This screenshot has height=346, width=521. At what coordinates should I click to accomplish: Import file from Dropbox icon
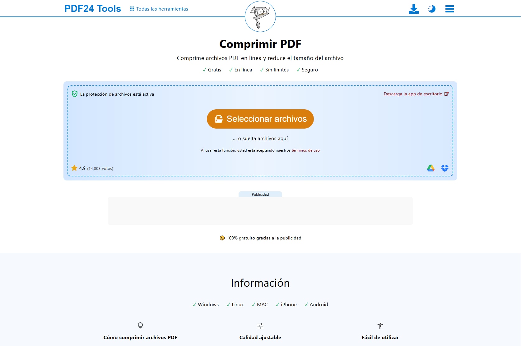pos(445,168)
